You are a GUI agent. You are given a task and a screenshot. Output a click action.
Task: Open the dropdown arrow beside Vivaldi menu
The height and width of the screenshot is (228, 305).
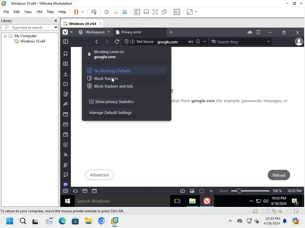[x=71, y=32]
